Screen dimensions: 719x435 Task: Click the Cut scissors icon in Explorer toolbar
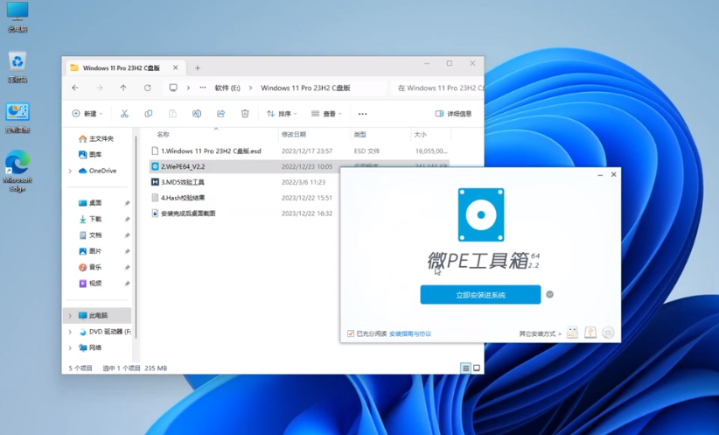pos(124,114)
